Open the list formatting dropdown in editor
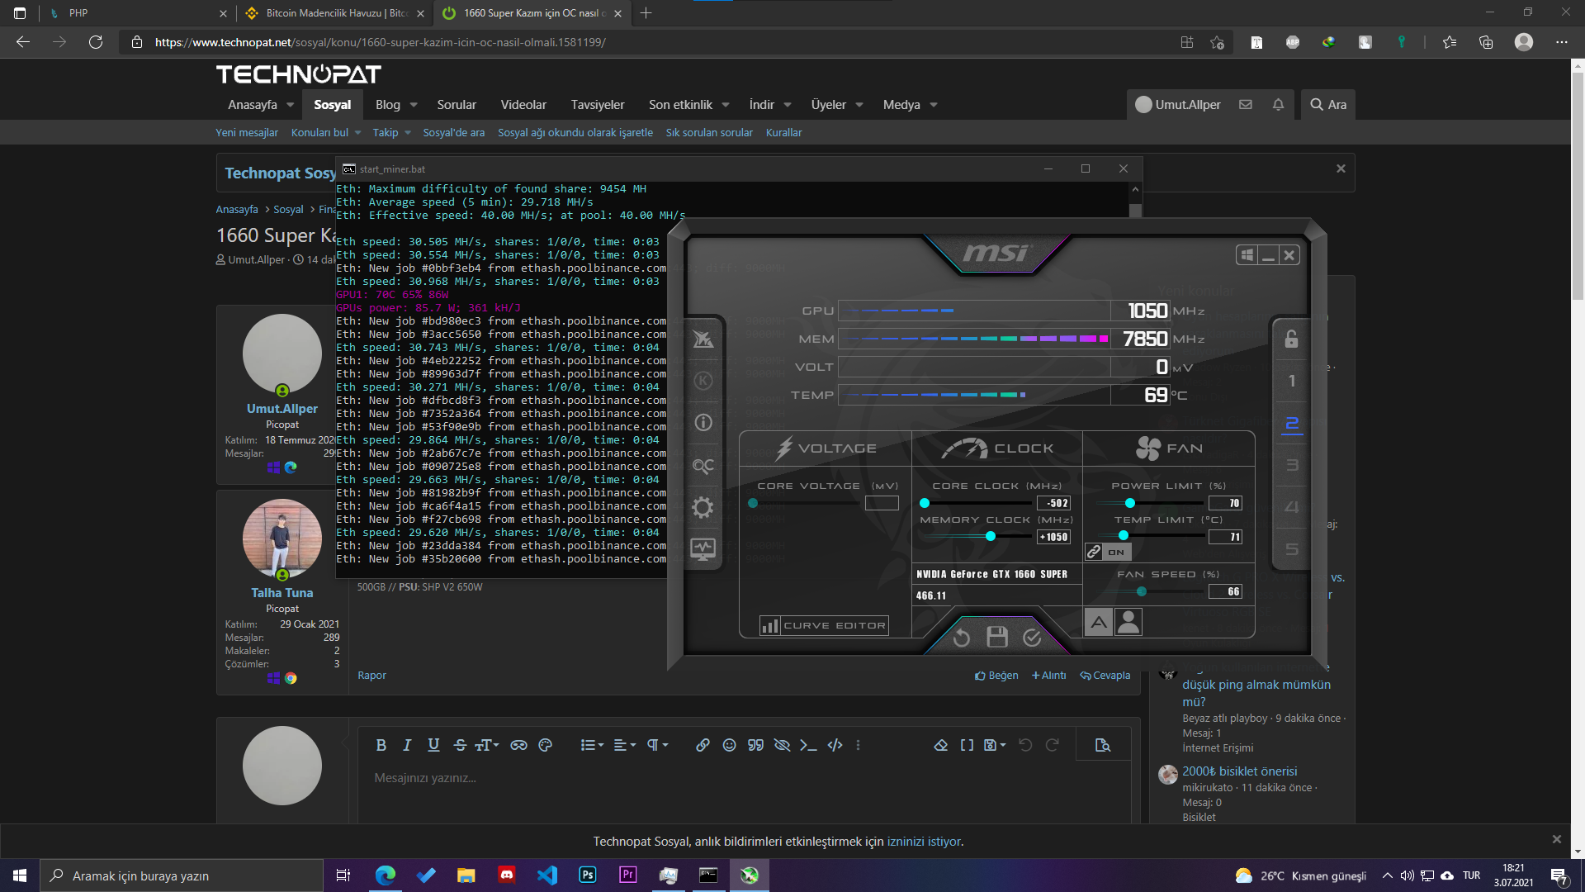Viewport: 1585px width, 892px height. [591, 745]
